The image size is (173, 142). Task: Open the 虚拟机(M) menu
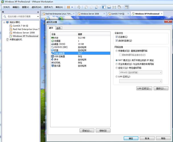(x=36, y=7)
